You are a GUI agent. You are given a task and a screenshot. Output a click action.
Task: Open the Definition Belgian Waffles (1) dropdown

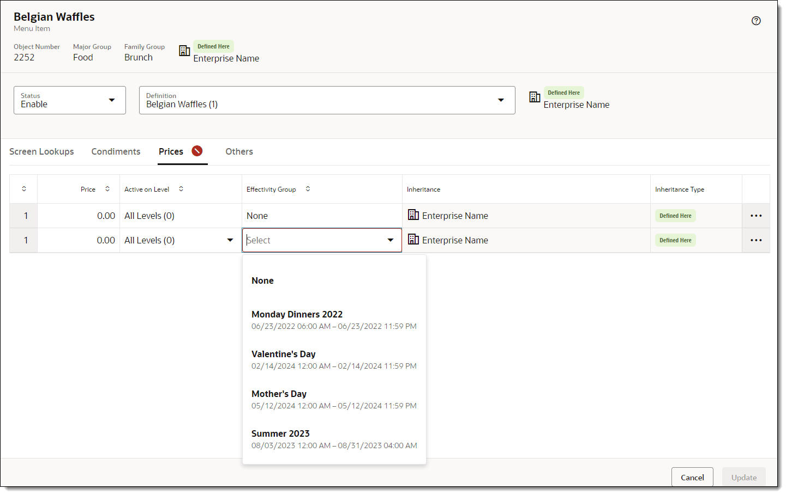tap(327, 100)
